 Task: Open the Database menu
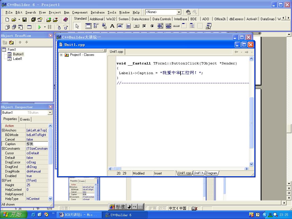(98, 12)
